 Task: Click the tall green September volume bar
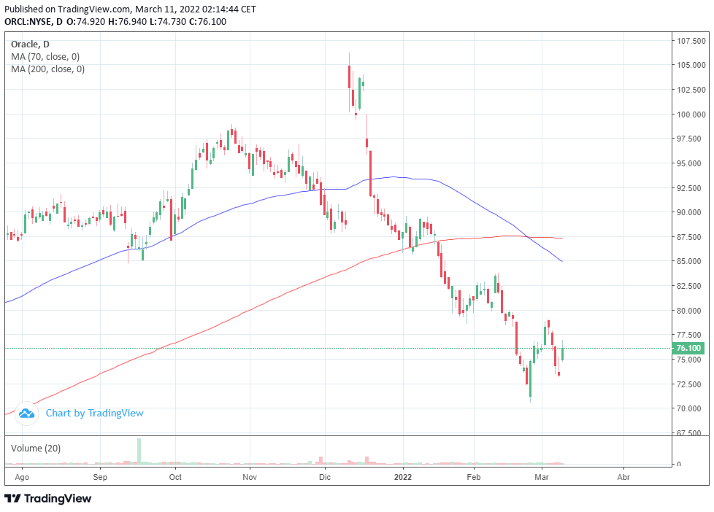pos(139,451)
